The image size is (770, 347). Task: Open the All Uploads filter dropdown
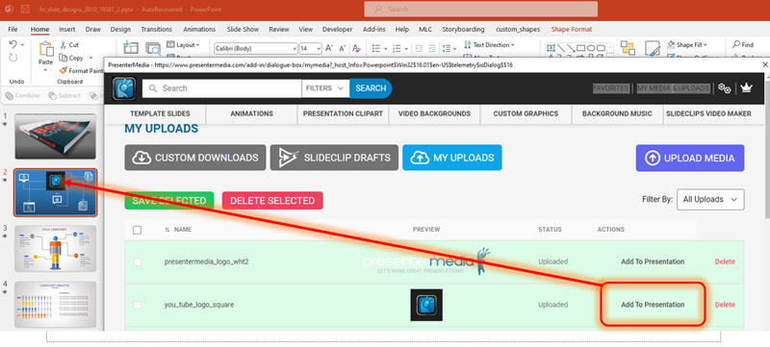click(710, 200)
